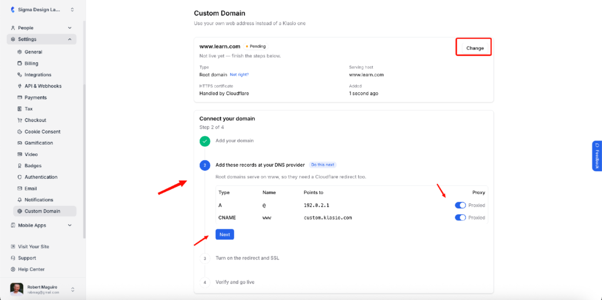Click Robert Maguire's profile avatar

click(x=16, y=289)
